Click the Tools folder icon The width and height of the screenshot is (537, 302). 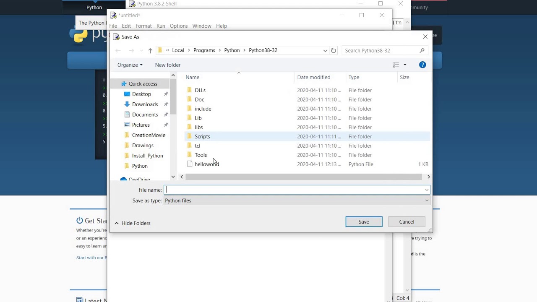(189, 155)
